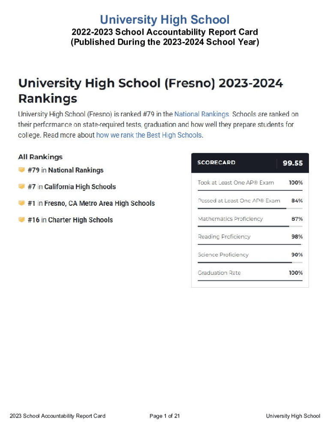Open the National Rankings link in the paragraph
The height and width of the screenshot is (439, 330).
[x=202, y=114]
